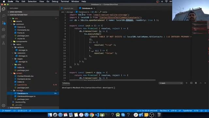Open Finder from the dock

50,115
